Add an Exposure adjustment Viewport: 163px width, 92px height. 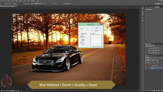(x=156, y=48)
